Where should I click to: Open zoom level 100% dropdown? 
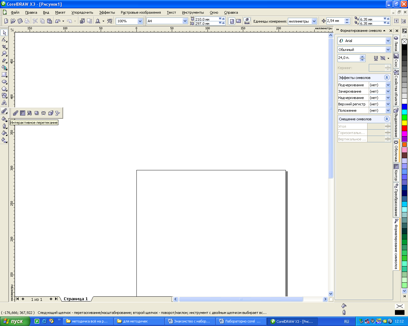[140, 21]
